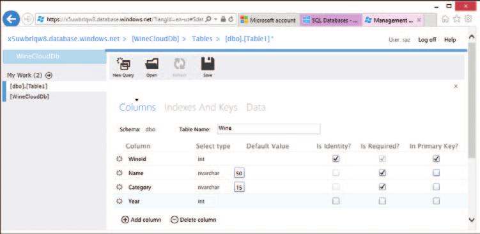Switch to Indexes And Keys tab
The image size is (480, 234).
coord(201,107)
